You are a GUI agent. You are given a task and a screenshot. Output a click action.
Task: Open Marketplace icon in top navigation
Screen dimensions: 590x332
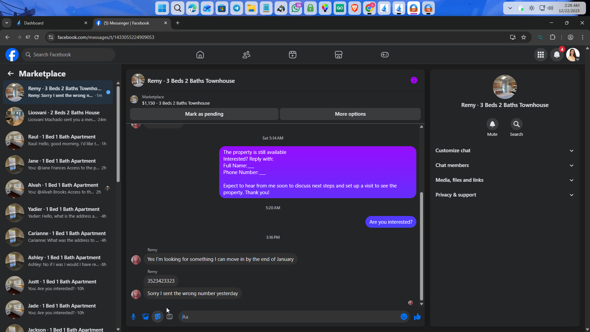(339, 55)
